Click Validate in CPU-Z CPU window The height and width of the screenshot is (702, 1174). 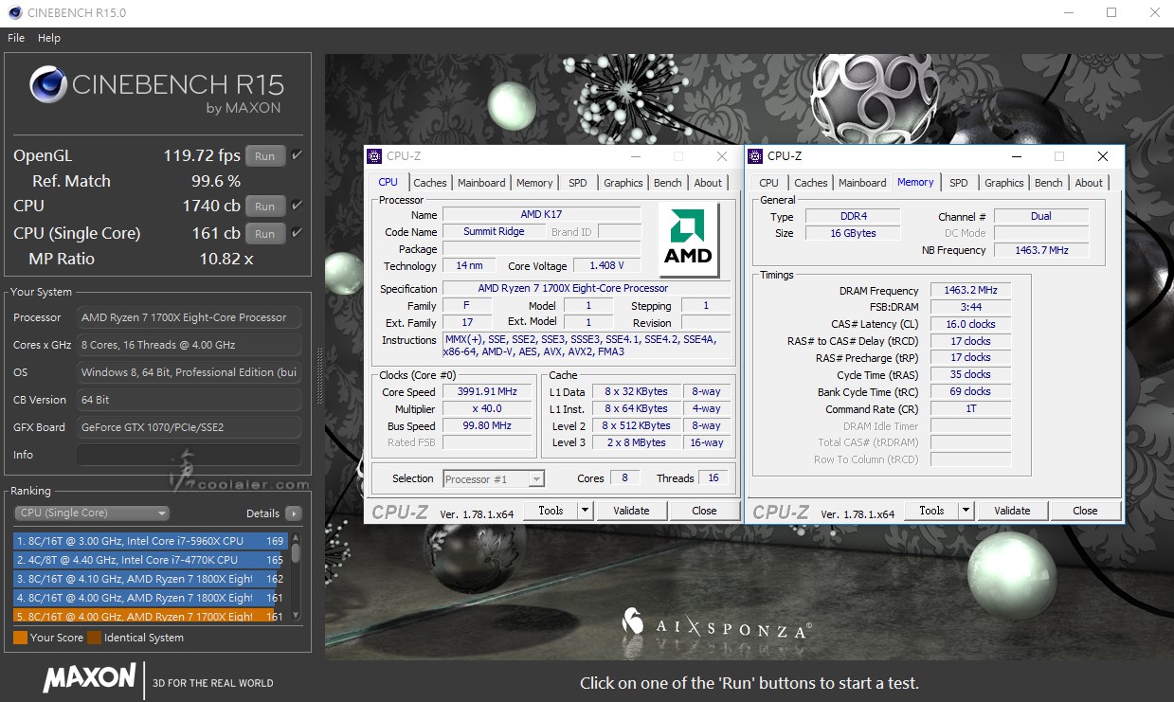click(631, 511)
